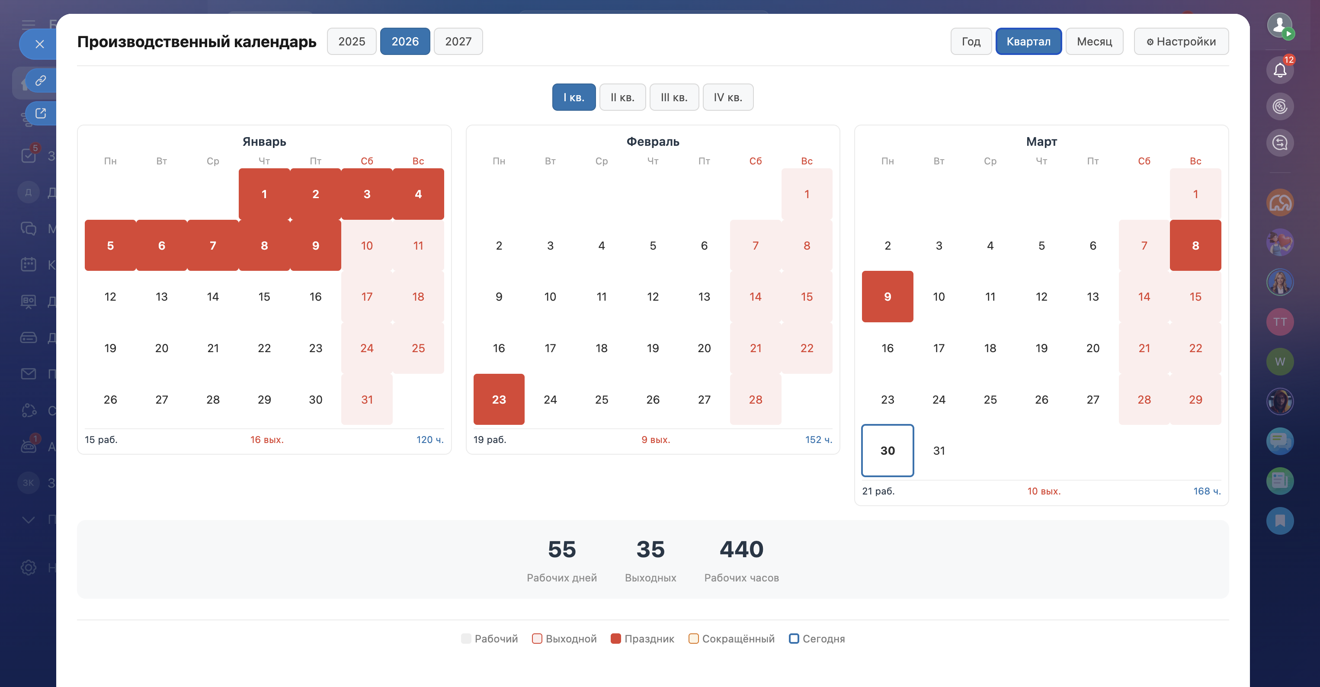1320x687 pixels.
Task: Open the chat history search icon
Action: 1279,143
